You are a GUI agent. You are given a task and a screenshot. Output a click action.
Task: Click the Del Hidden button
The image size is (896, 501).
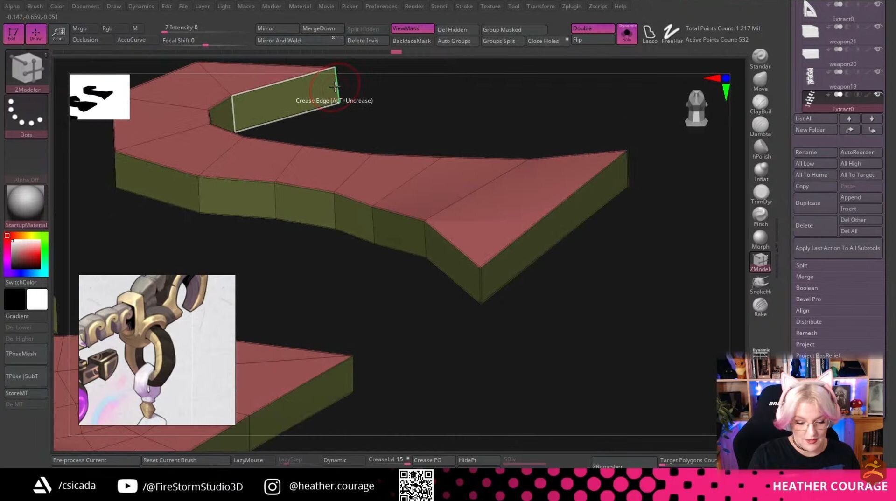click(457, 29)
